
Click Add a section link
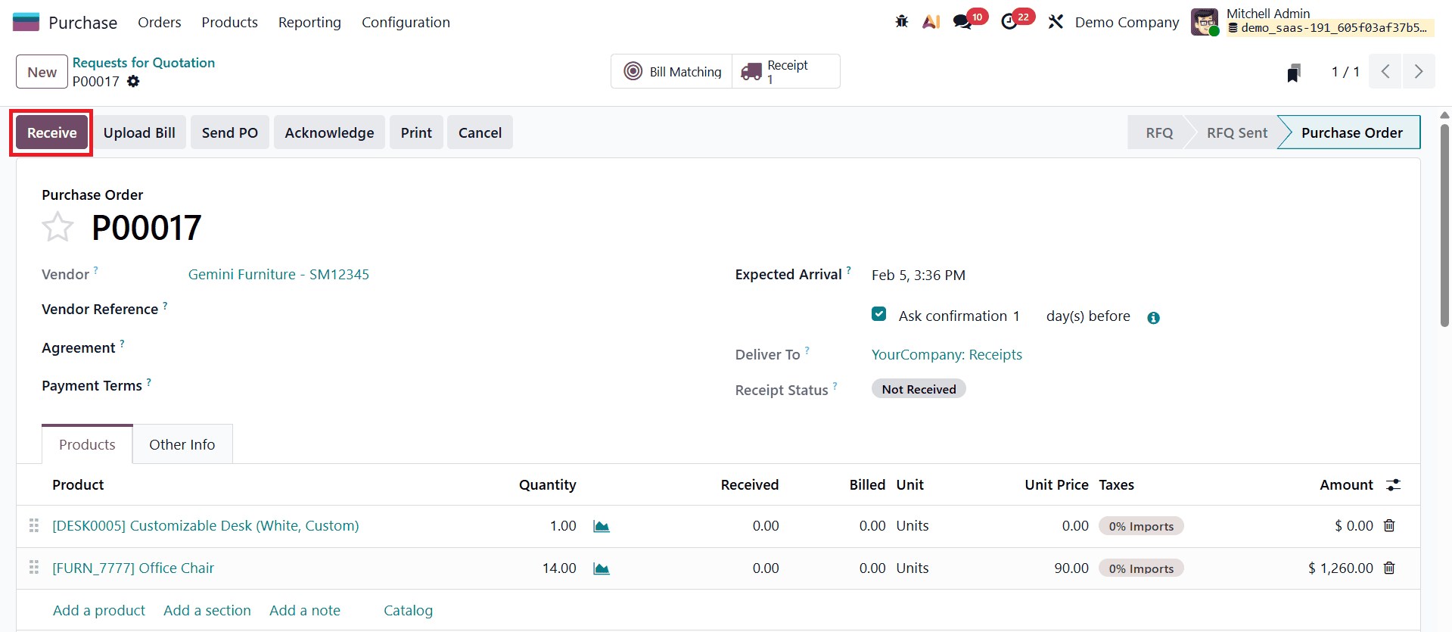pos(207,610)
